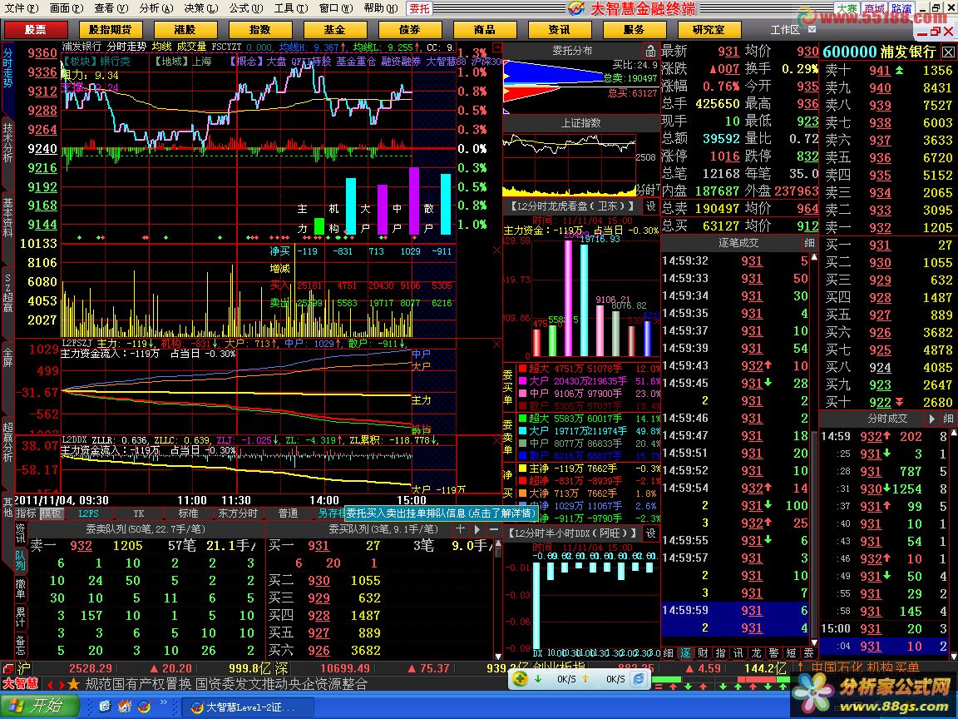
Task: Open the 累计 tab in the queue panel
Action: [x=20, y=617]
